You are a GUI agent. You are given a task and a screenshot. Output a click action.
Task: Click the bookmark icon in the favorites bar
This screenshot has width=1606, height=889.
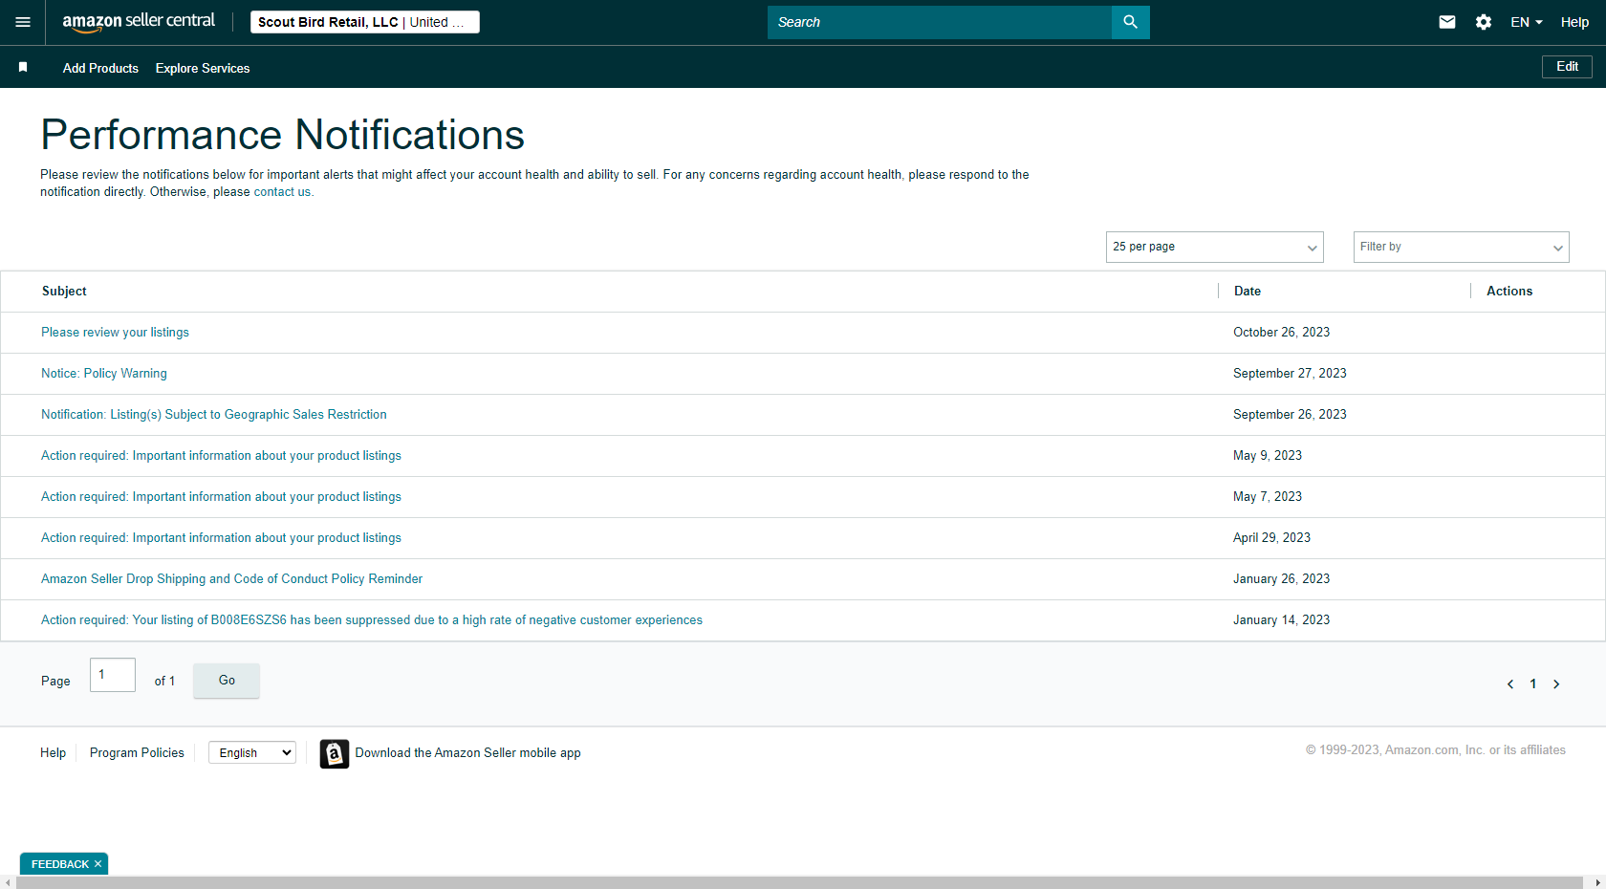(x=23, y=67)
